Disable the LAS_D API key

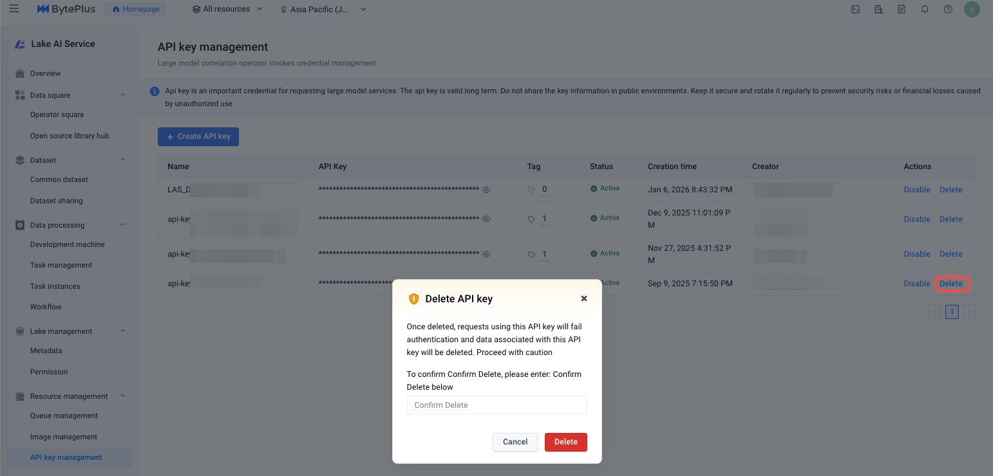coord(916,190)
